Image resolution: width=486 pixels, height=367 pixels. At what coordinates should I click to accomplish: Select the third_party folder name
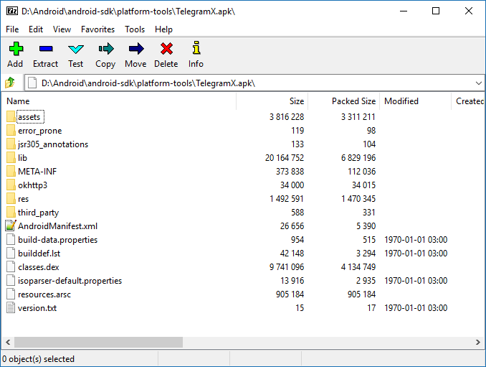[39, 213]
